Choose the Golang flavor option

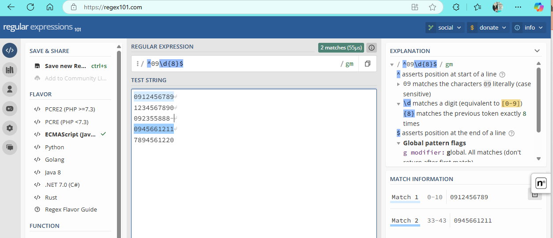point(54,159)
